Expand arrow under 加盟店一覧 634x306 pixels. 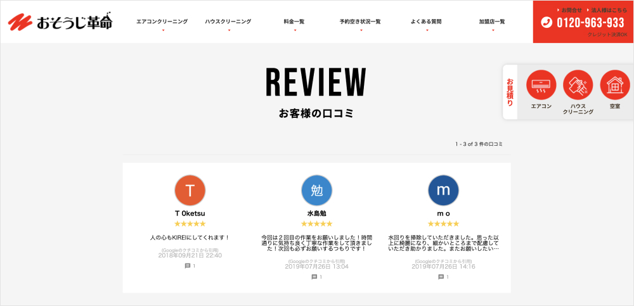[x=493, y=30]
